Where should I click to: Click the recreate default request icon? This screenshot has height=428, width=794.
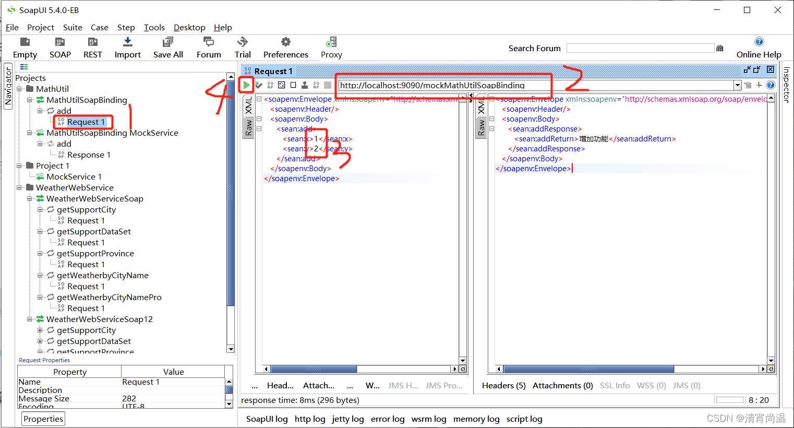pyautogui.click(x=282, y=85)
